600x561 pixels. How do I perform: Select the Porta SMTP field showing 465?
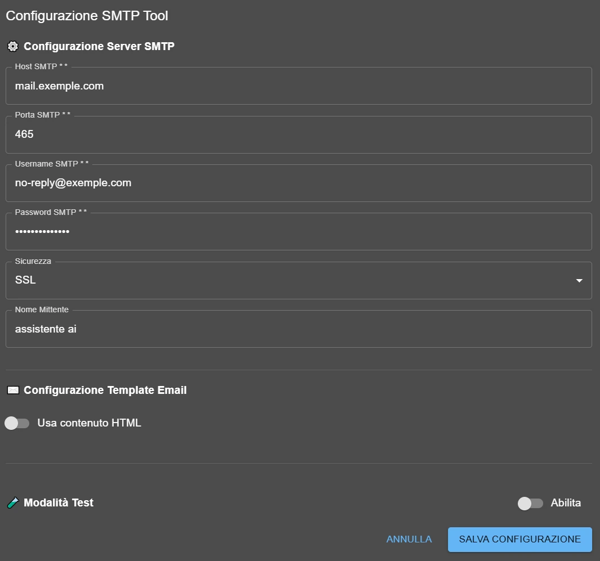point(298,134)
